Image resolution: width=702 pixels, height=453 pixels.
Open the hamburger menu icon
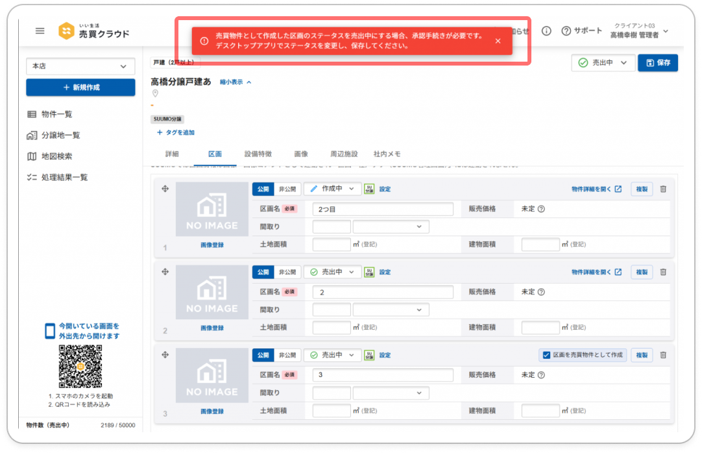pyautogui.click(x=40, y=31)
